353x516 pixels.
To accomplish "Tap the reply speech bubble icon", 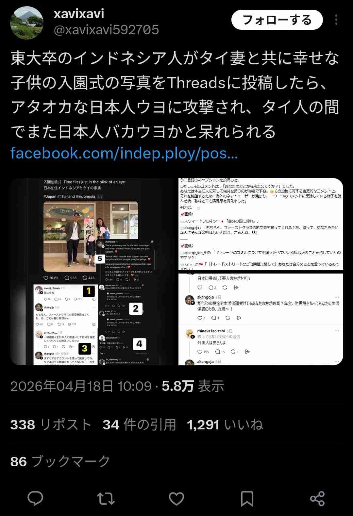I will [35, 498].
